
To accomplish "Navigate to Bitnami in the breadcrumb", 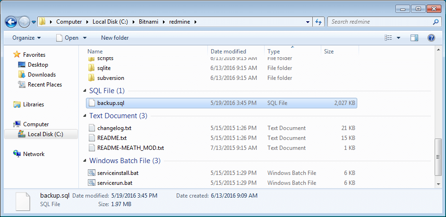I will 148,22.
